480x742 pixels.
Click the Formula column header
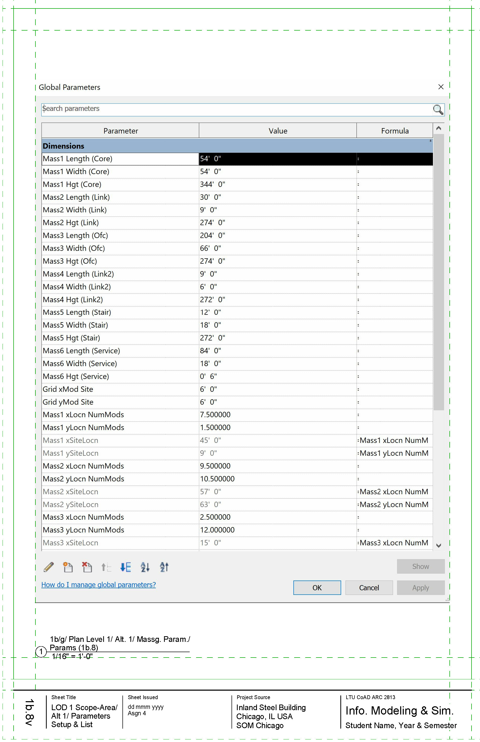395,131
